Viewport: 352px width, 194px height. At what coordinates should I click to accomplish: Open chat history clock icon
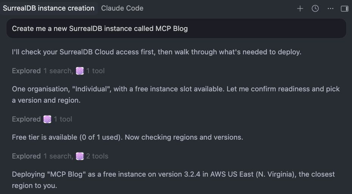[x=315, y=9]
